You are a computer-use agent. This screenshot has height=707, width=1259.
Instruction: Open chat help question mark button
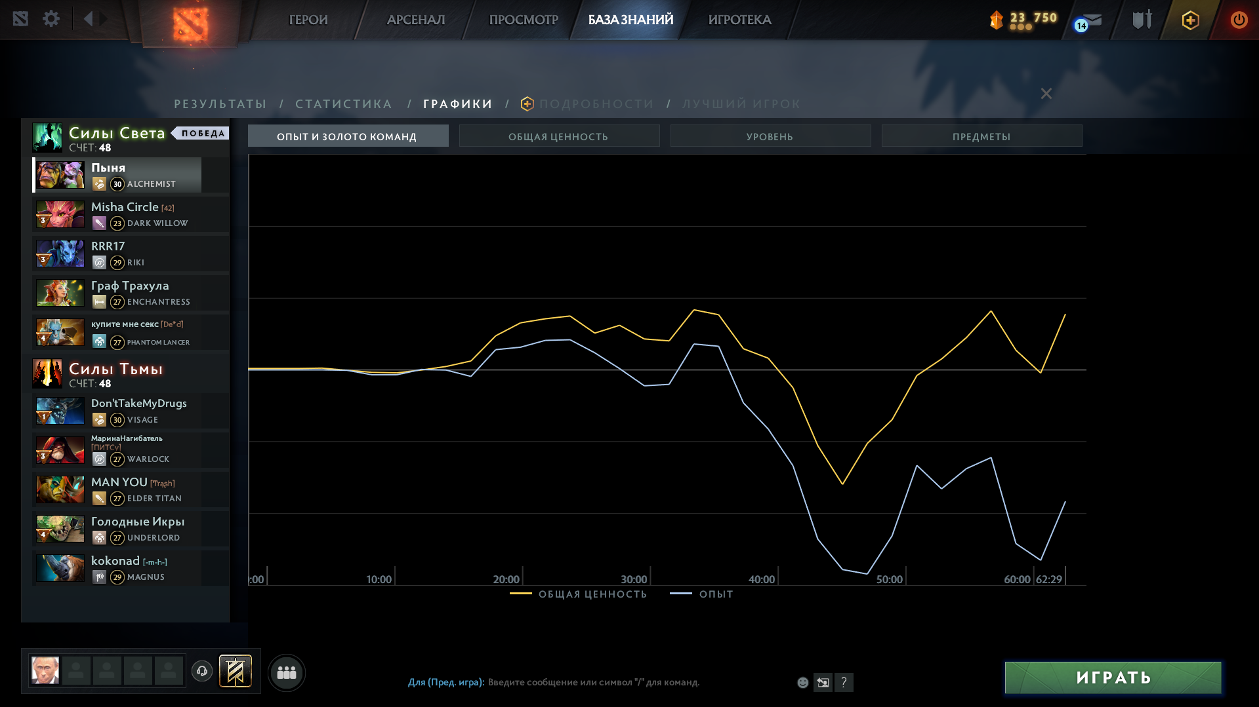[x=844, y=682]
